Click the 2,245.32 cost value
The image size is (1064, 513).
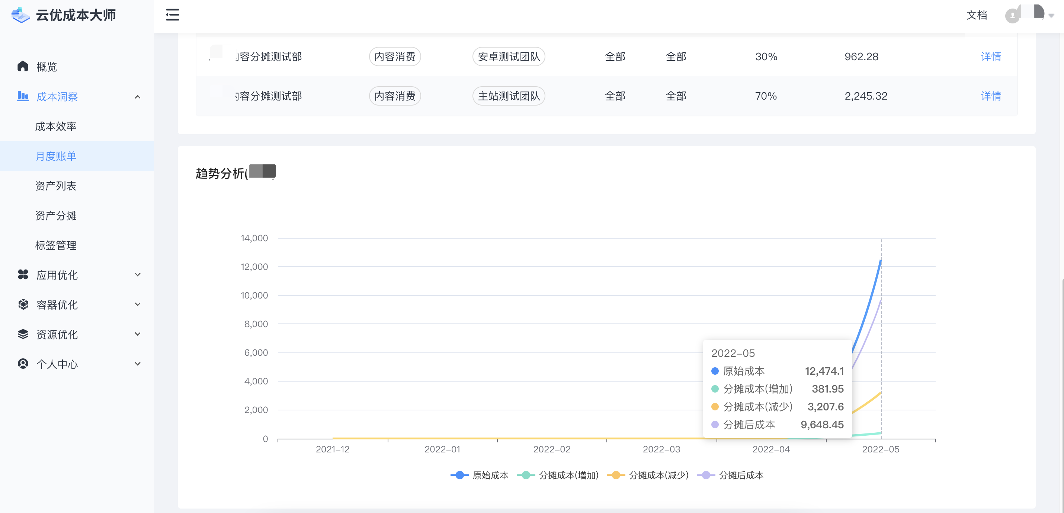click(x=866, y=96)
